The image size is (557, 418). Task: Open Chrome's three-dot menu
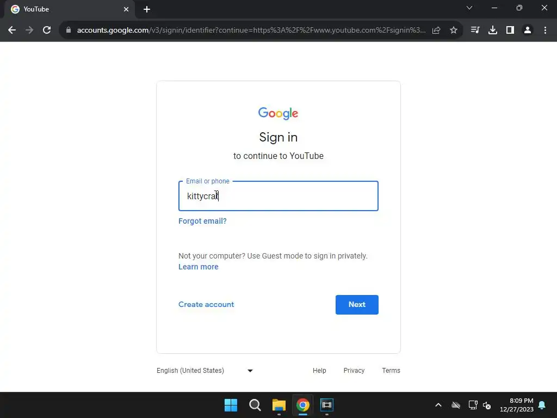tap(545, 30)
